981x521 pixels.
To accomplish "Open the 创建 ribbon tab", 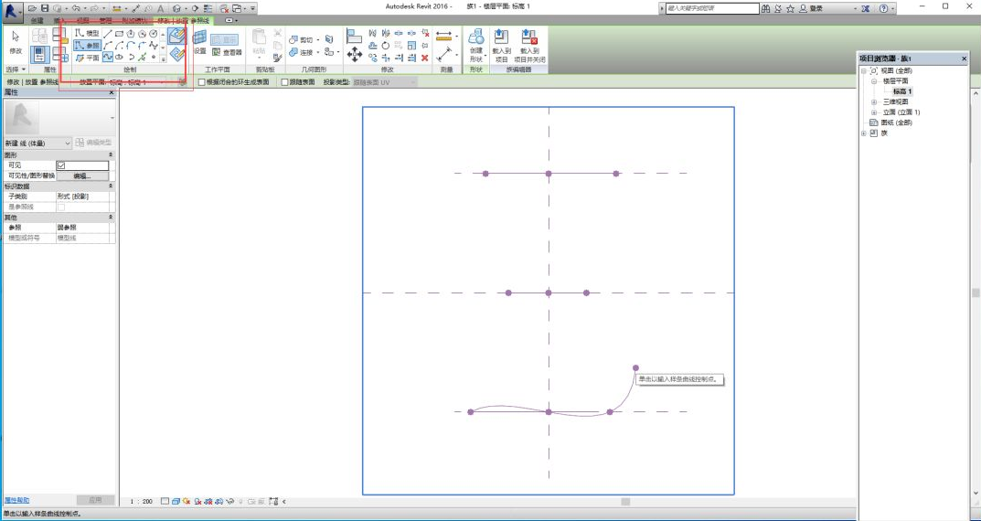I will click(x=37, y=20).
